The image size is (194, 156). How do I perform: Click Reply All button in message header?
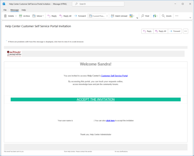pyautogui.click(x=160, y=31)
